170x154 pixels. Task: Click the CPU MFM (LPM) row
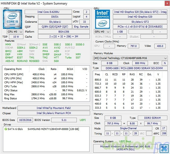[x=46, y=74]
